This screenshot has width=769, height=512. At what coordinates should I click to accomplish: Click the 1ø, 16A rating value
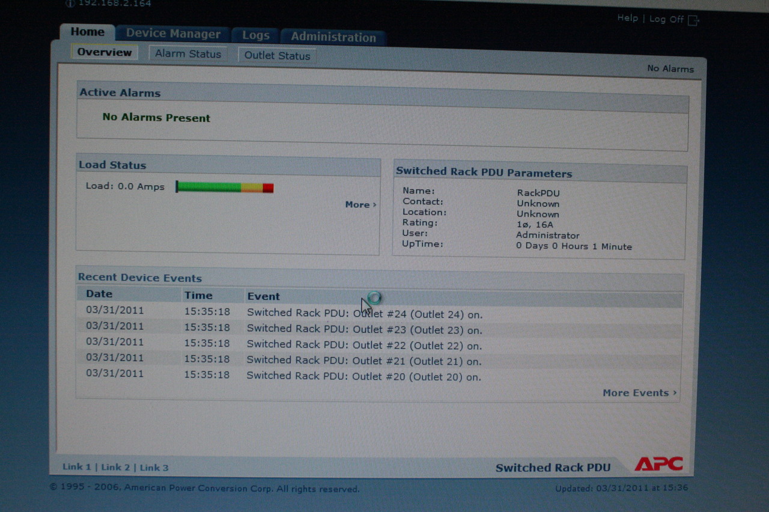click(x=535, y=225)
